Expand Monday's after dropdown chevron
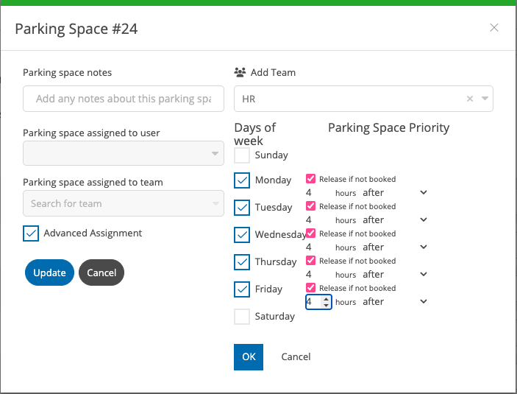 [424, 192]
